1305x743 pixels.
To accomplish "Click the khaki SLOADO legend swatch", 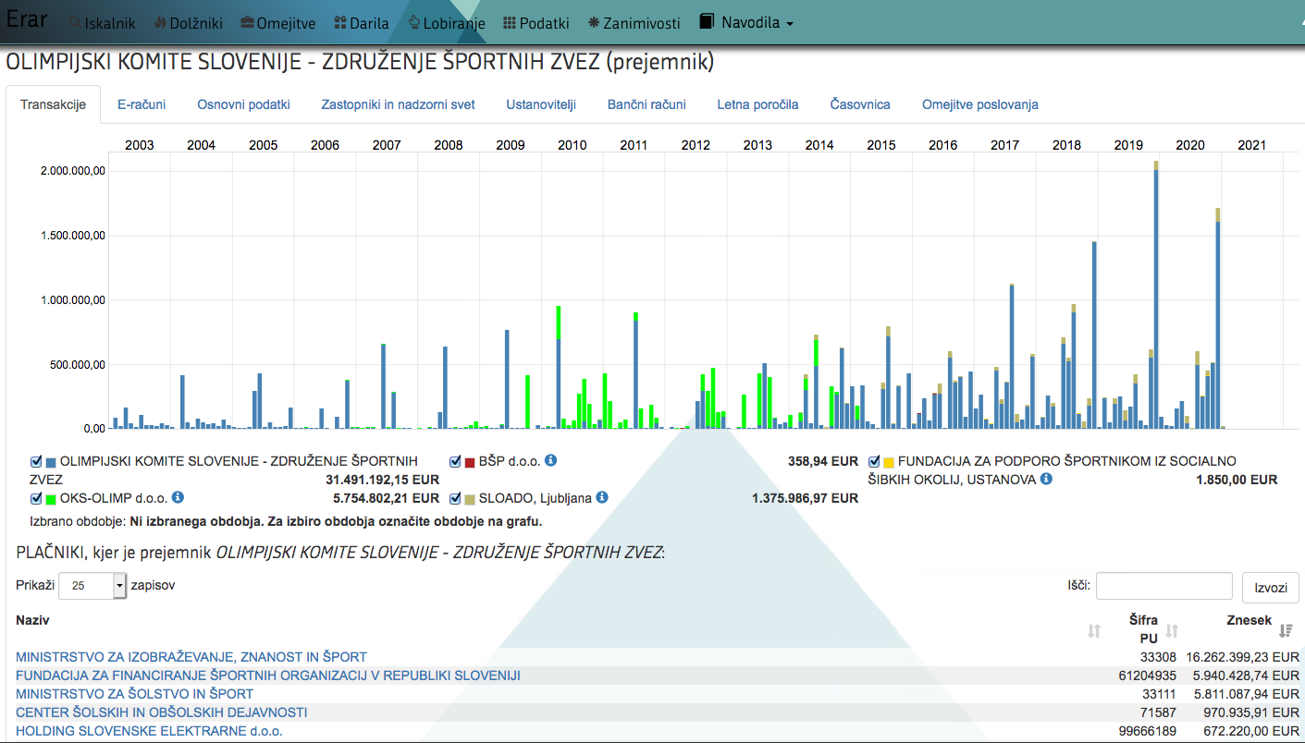I will pyautogui.click(x=470, y=499).
